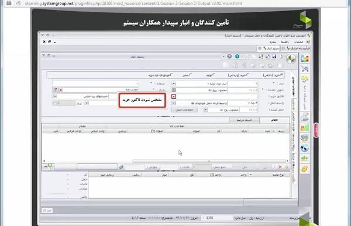This screenshot has height=226, width=351.
Task: Open the calendar picker icon on date field
Action: [x=56, y=90]
